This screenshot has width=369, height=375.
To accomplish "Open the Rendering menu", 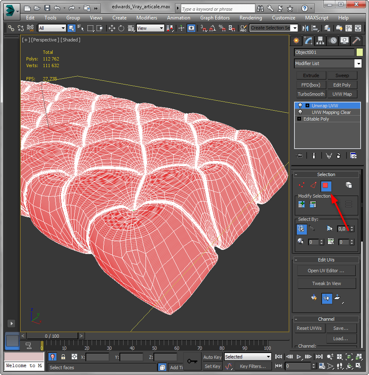I will 250,18.
